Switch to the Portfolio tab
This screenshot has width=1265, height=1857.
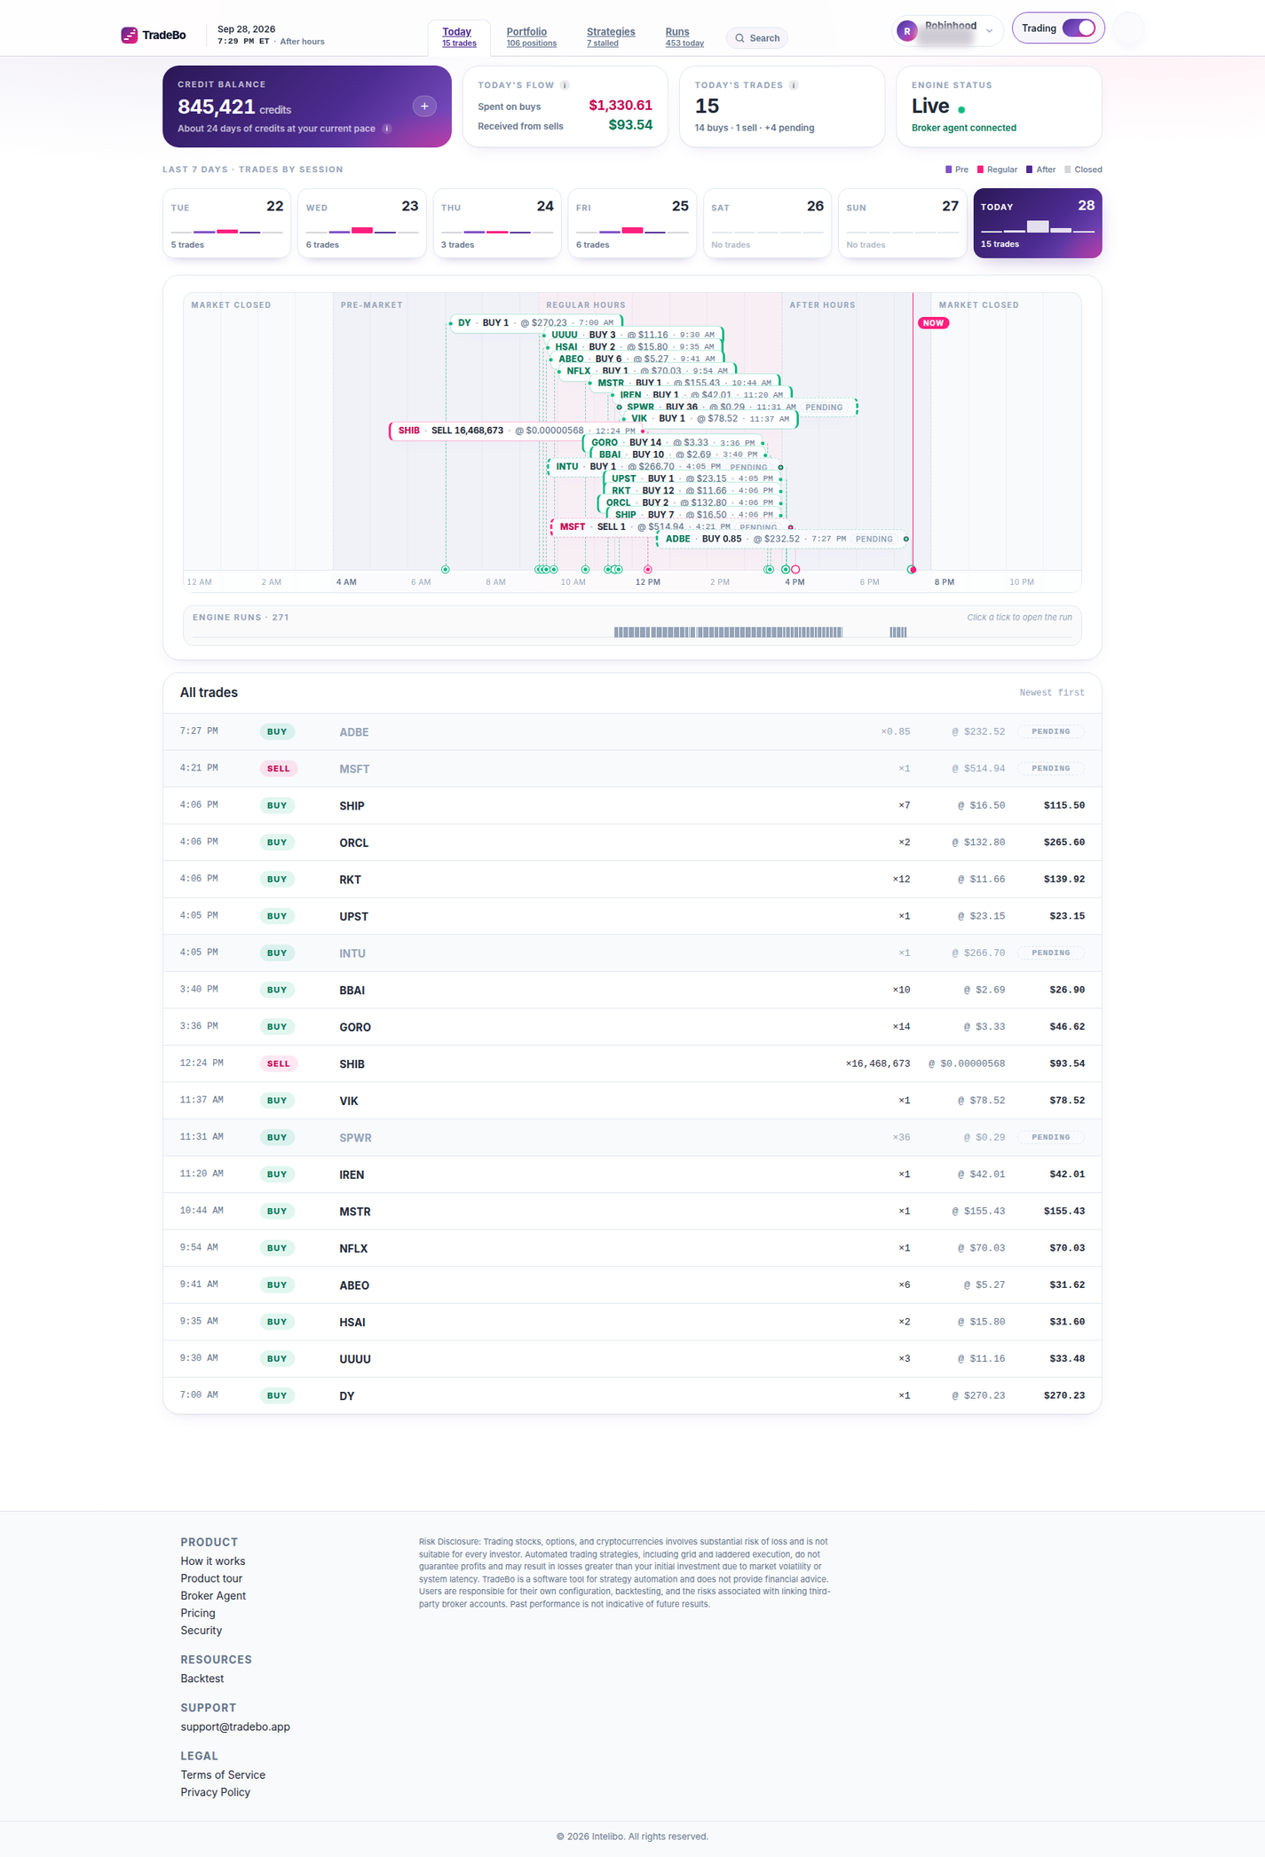(x=531, y=36)
